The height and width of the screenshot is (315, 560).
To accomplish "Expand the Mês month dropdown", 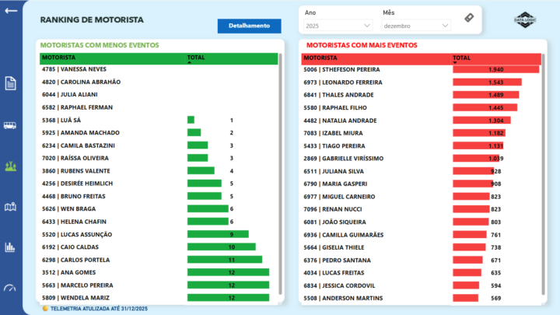I will click(416, 26).
